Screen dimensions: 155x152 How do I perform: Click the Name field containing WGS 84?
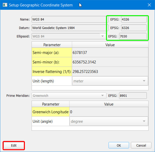click(69, 19)
